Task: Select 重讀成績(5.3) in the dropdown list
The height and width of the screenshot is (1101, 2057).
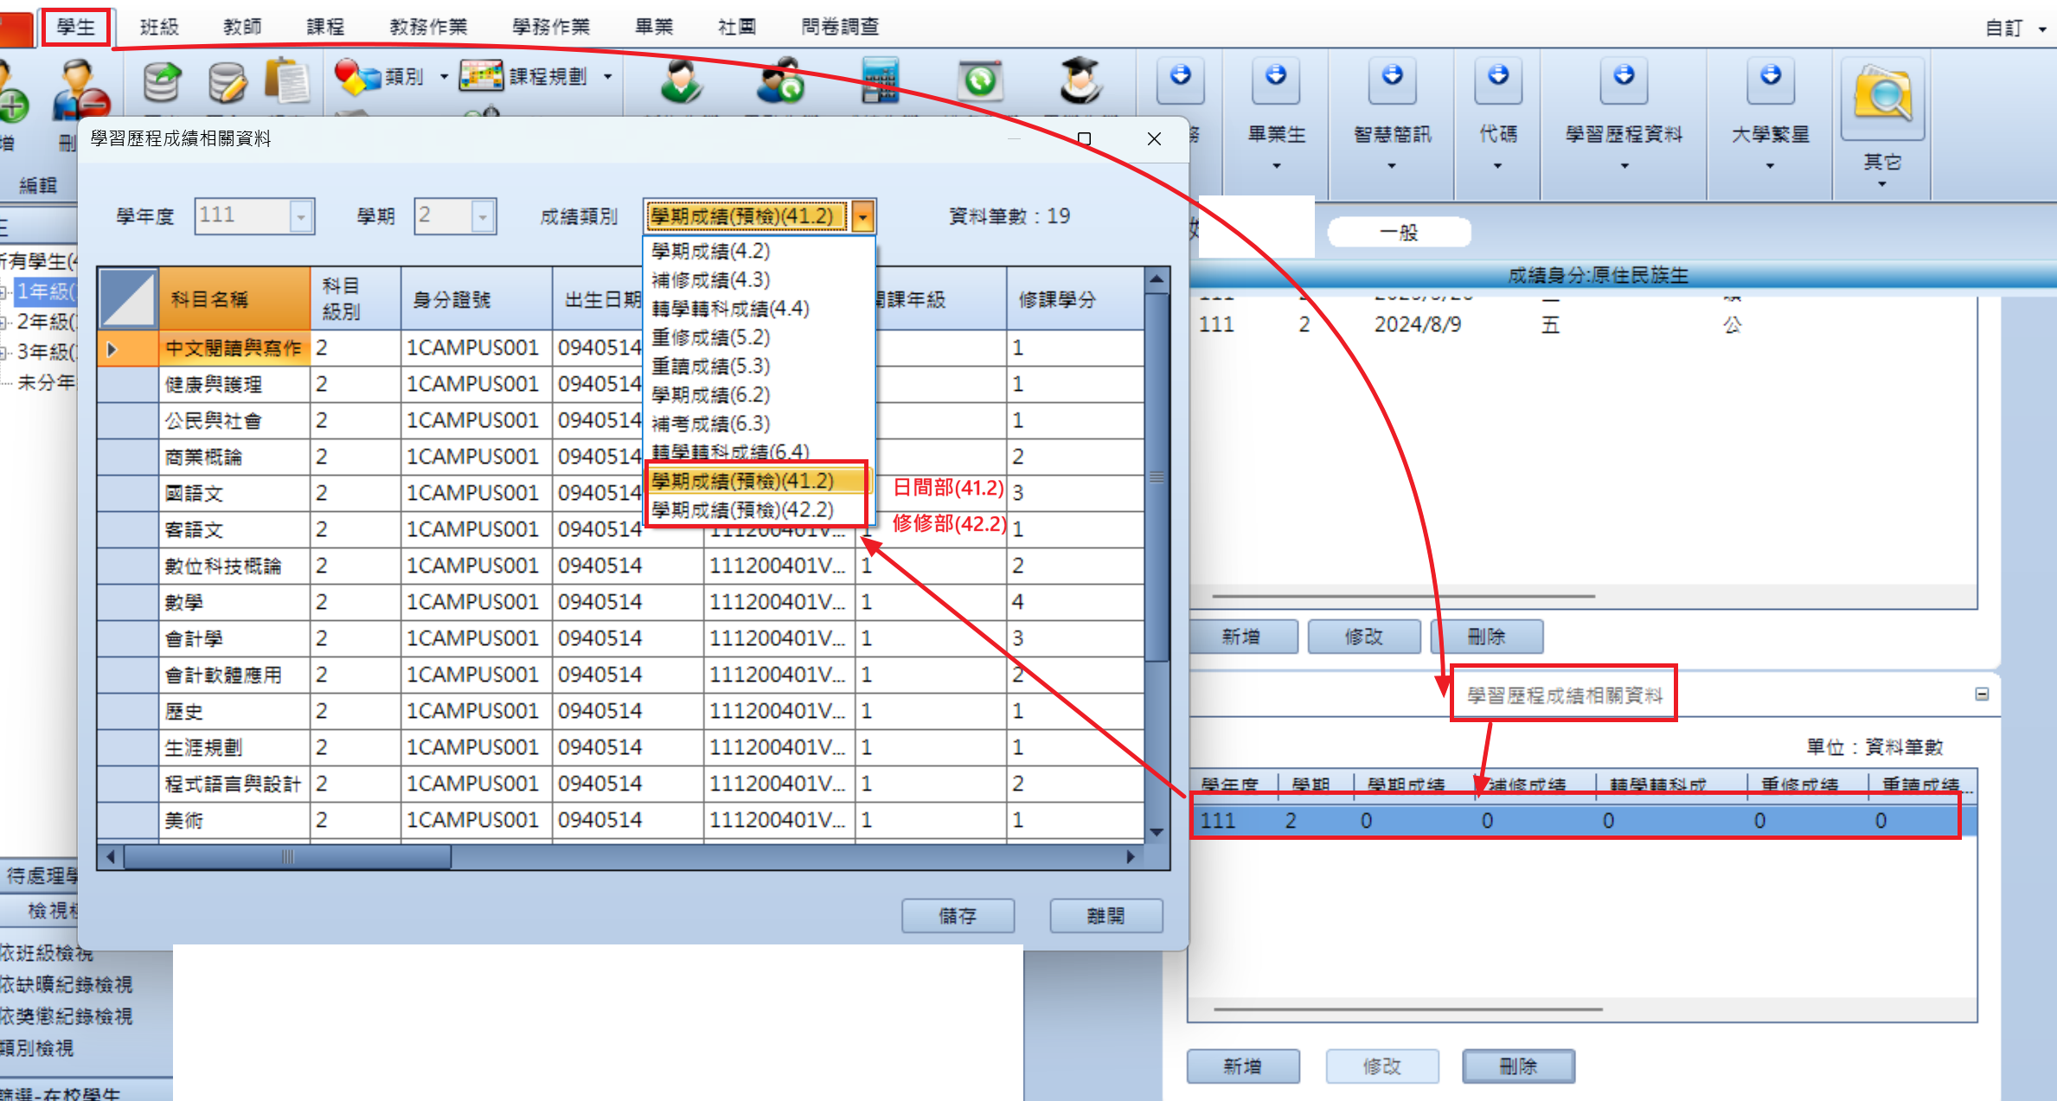Action: coord(759,366)
